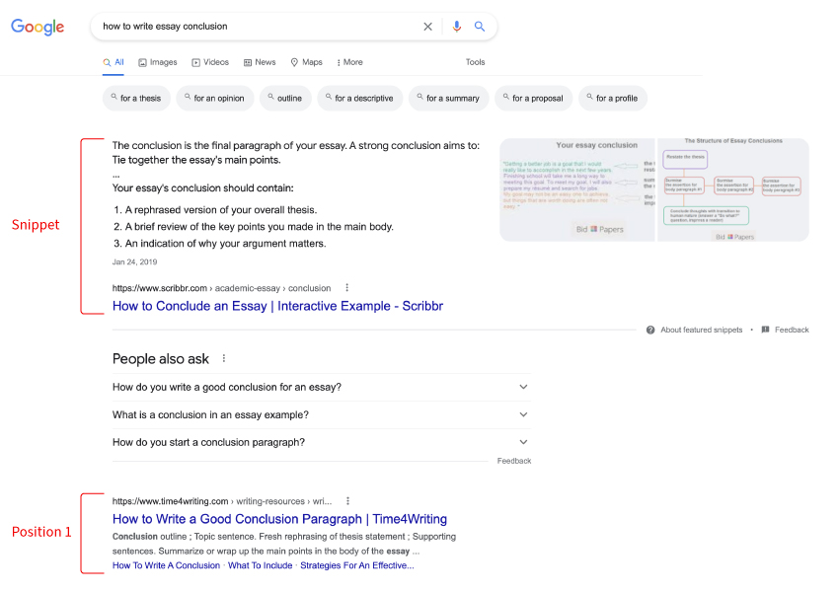Start voice search with microphone icon
This screenshot has width=839, height=592.
point(456,27)
